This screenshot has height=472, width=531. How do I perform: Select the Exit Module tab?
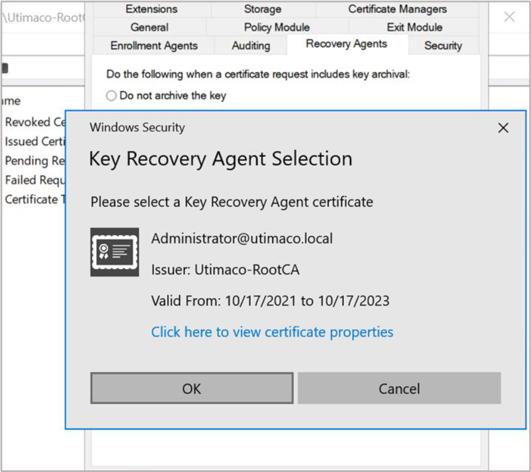(415, 28)
